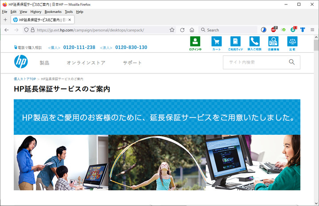
Task: Open the オンラインストア navigation menu
Action: [86, 63]
